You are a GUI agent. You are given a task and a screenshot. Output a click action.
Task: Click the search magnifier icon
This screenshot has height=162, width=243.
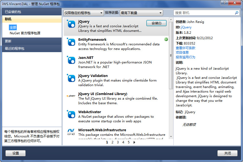[237, 13]
